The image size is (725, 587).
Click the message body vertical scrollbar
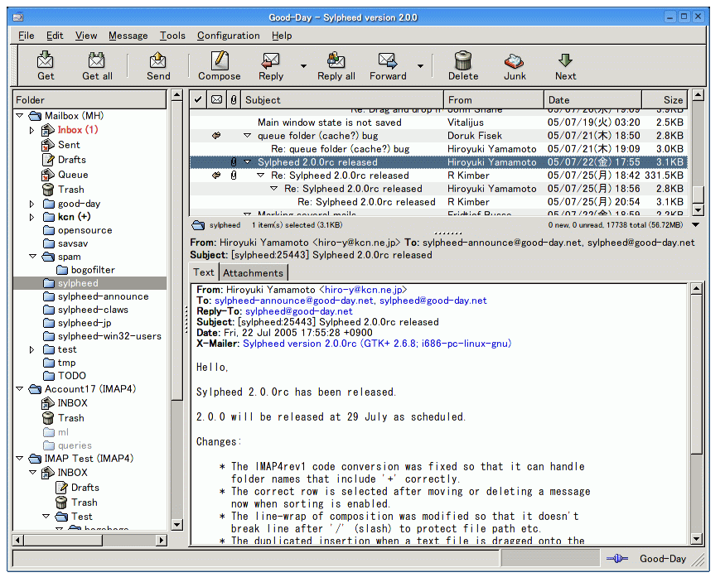click(x=696, y=413)
